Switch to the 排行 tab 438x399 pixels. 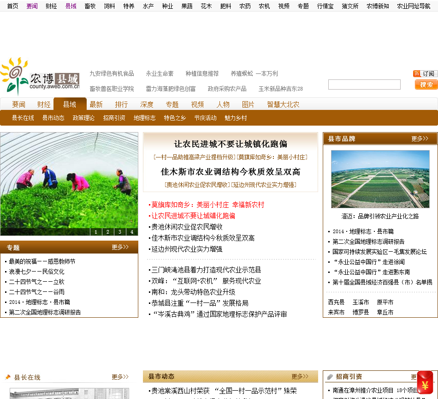pyautogui.click(x=122, y=104)
